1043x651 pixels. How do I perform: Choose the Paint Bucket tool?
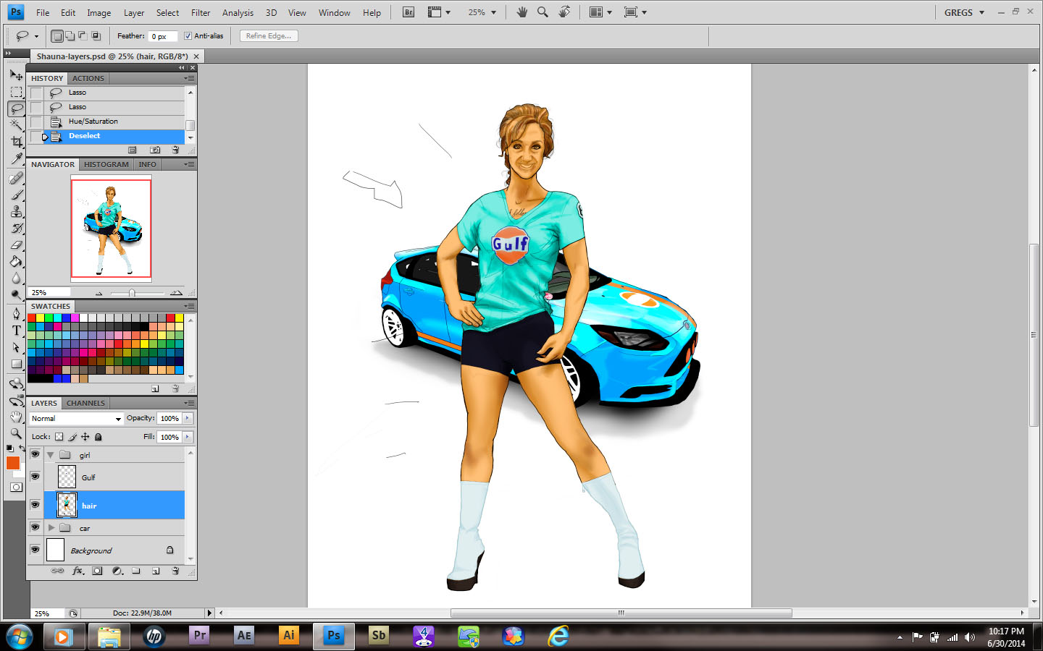(16, 261)
